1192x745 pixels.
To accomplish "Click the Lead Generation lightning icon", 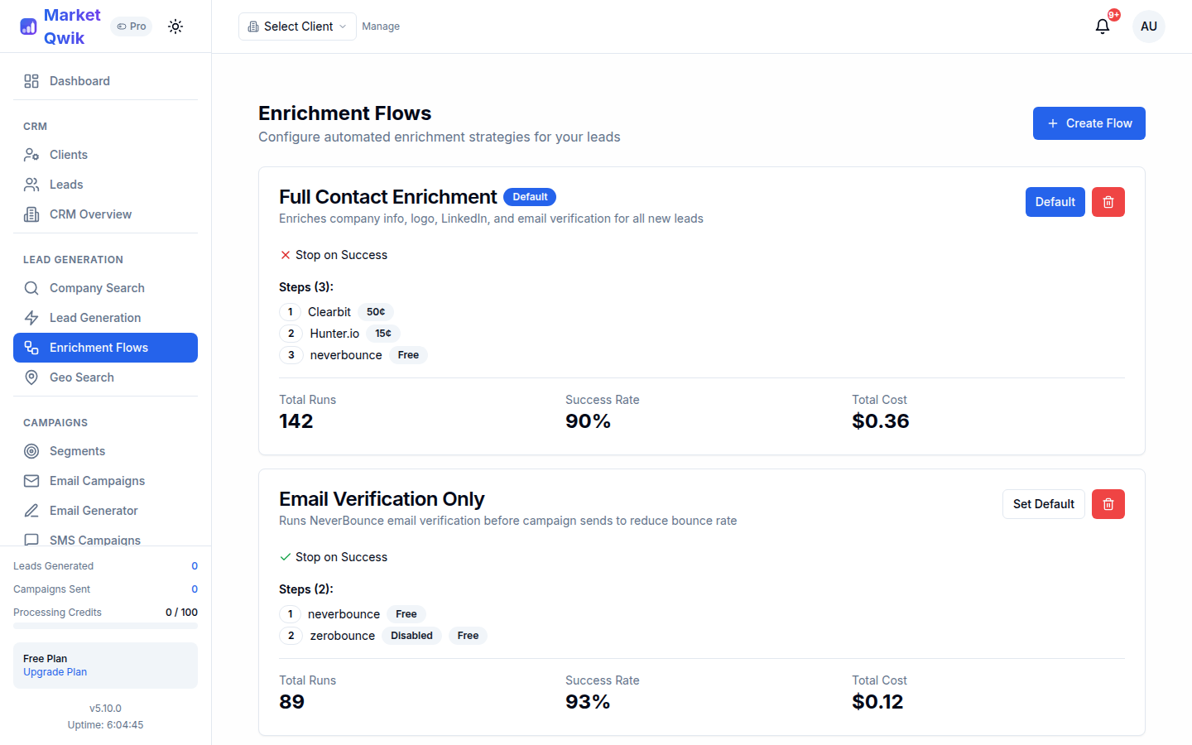I will (x=32, y=317).
